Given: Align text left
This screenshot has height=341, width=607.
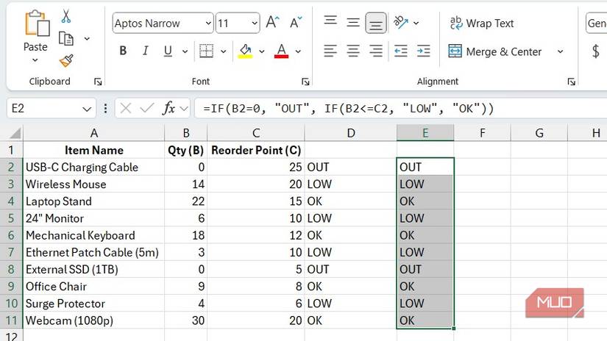Looking at the screenshot, I should coord(330,51).
